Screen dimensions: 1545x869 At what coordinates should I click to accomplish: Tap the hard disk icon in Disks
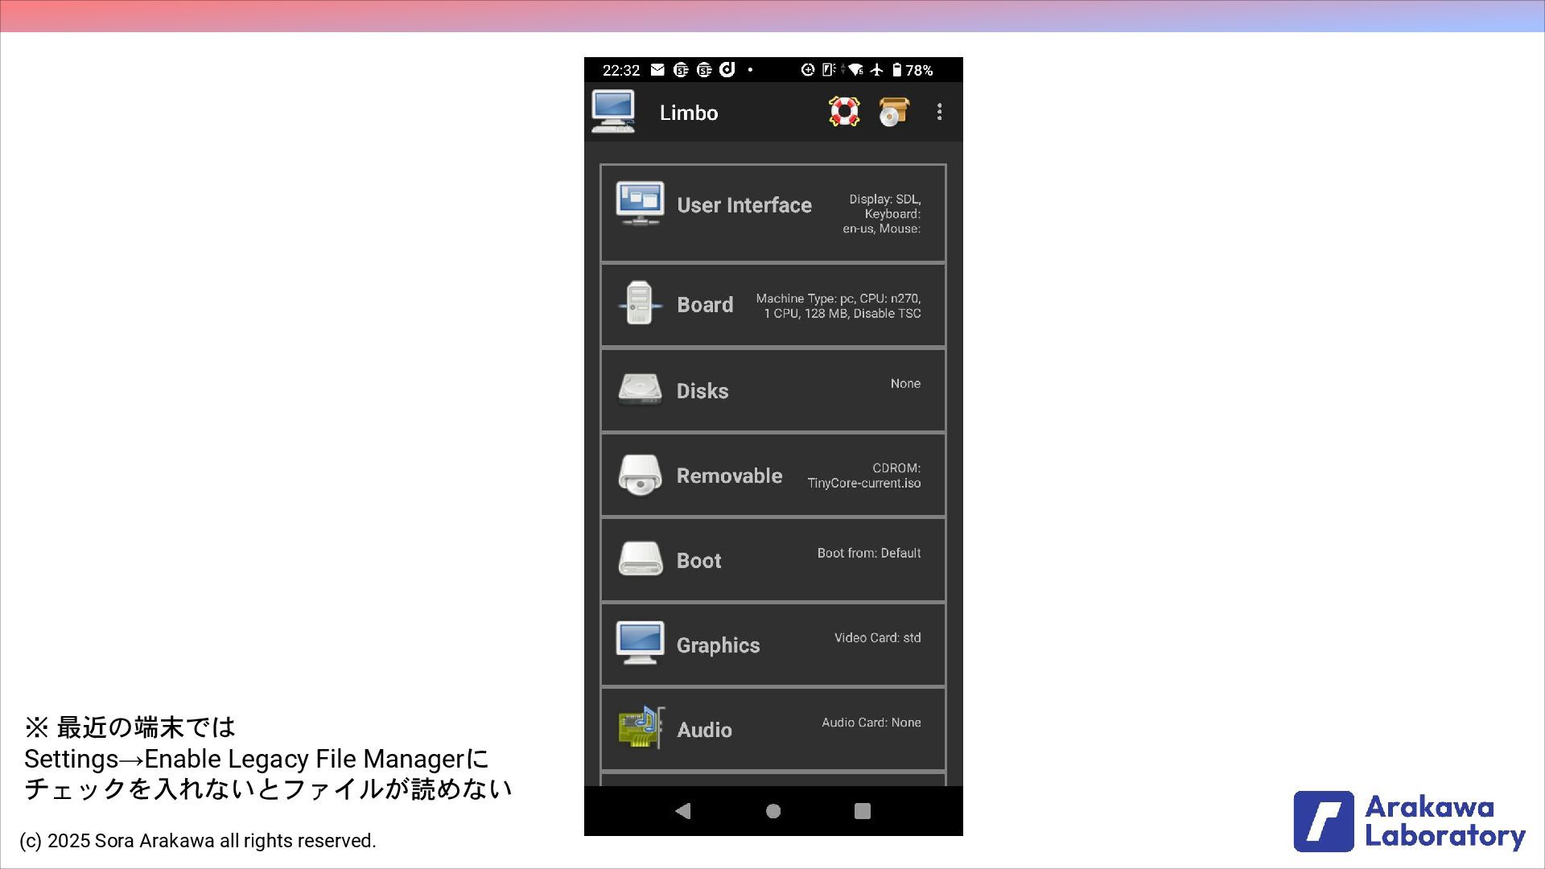tap(640, 390)
